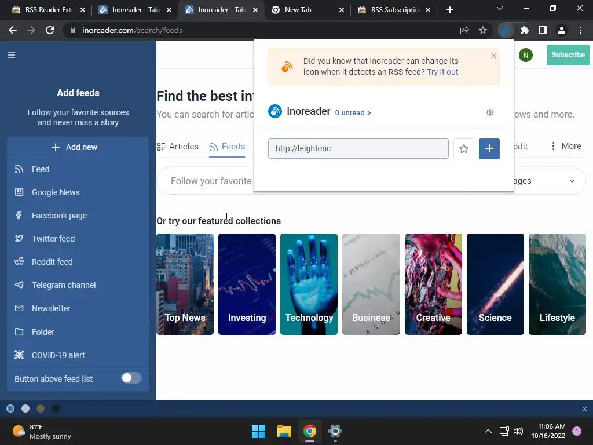The width and height of the screenshot is (593, 445).
Task: Click the star favorite button beside URL field
Action: 464,149
